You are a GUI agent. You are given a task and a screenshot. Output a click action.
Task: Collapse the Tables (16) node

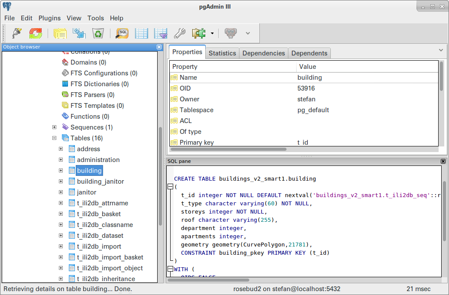click(55, 138)
